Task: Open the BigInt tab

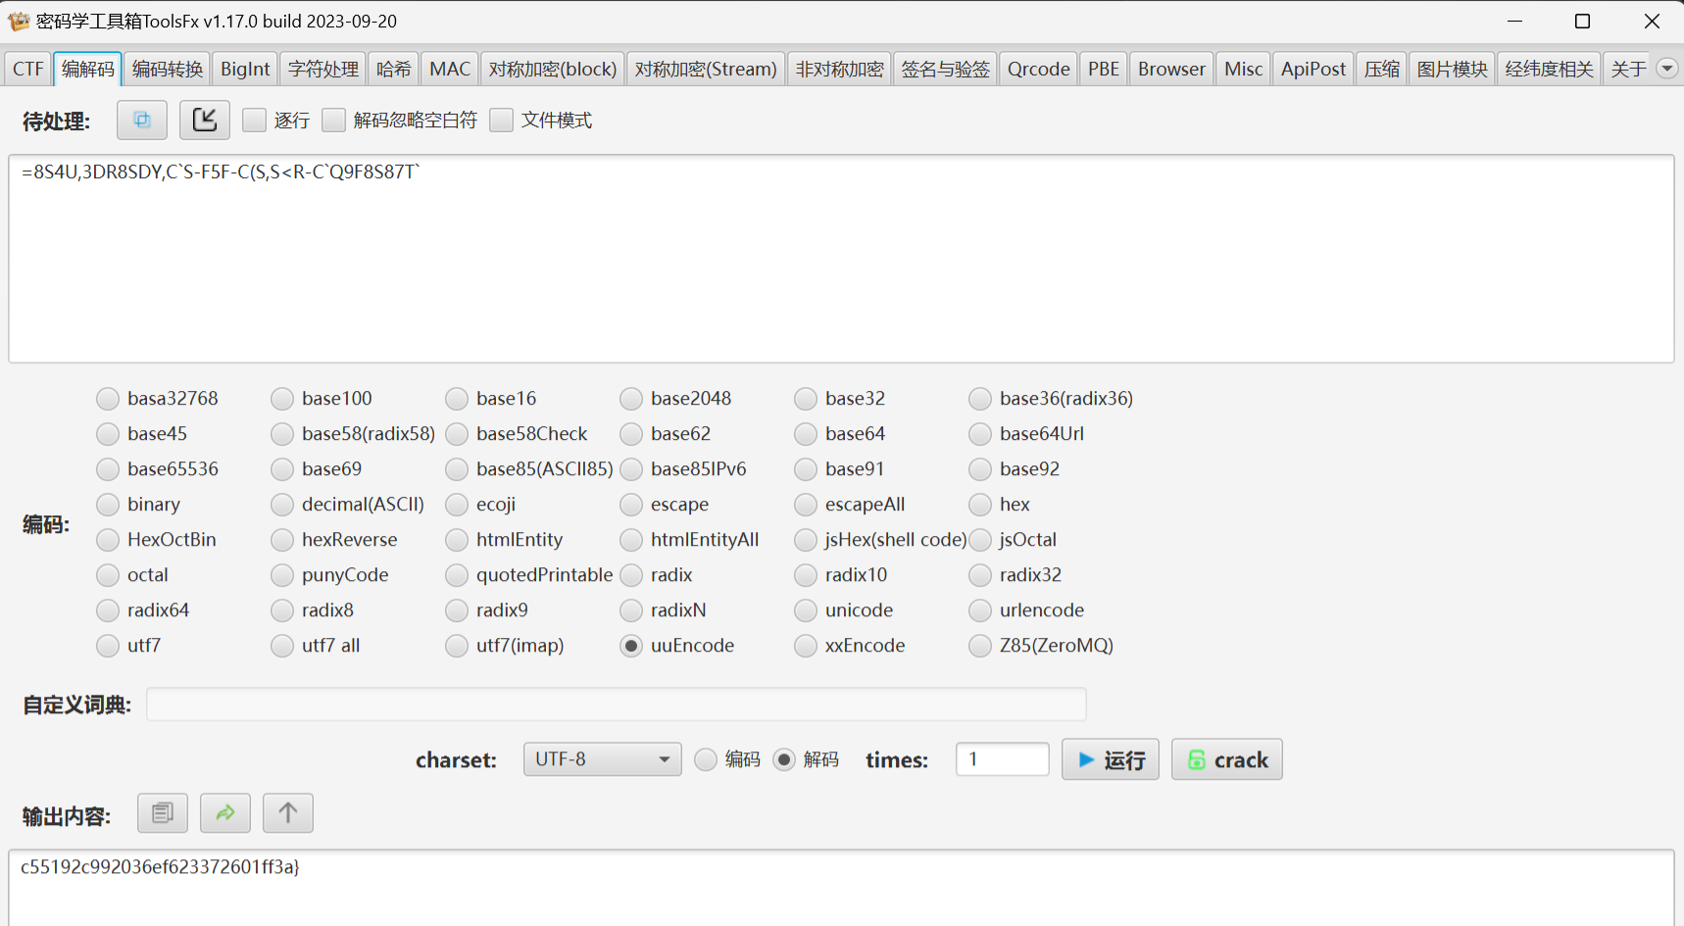Action: click(x=245, y=69)
